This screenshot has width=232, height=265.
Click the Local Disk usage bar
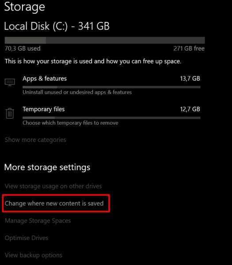click(x=105, y=40)
